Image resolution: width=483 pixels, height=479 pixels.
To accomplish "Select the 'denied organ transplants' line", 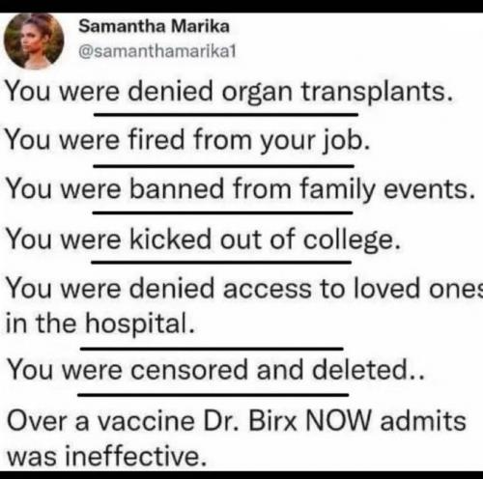I will tap(230, 92).
